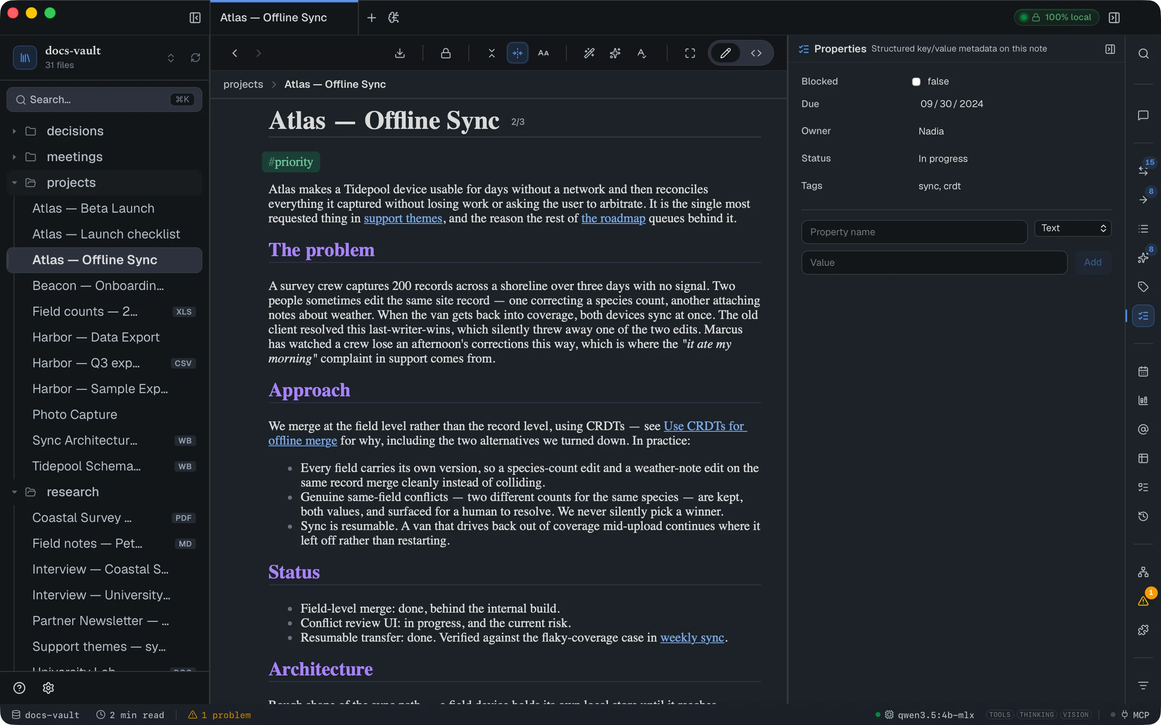Open search magnifier in right rail

tap(1143, 54)
